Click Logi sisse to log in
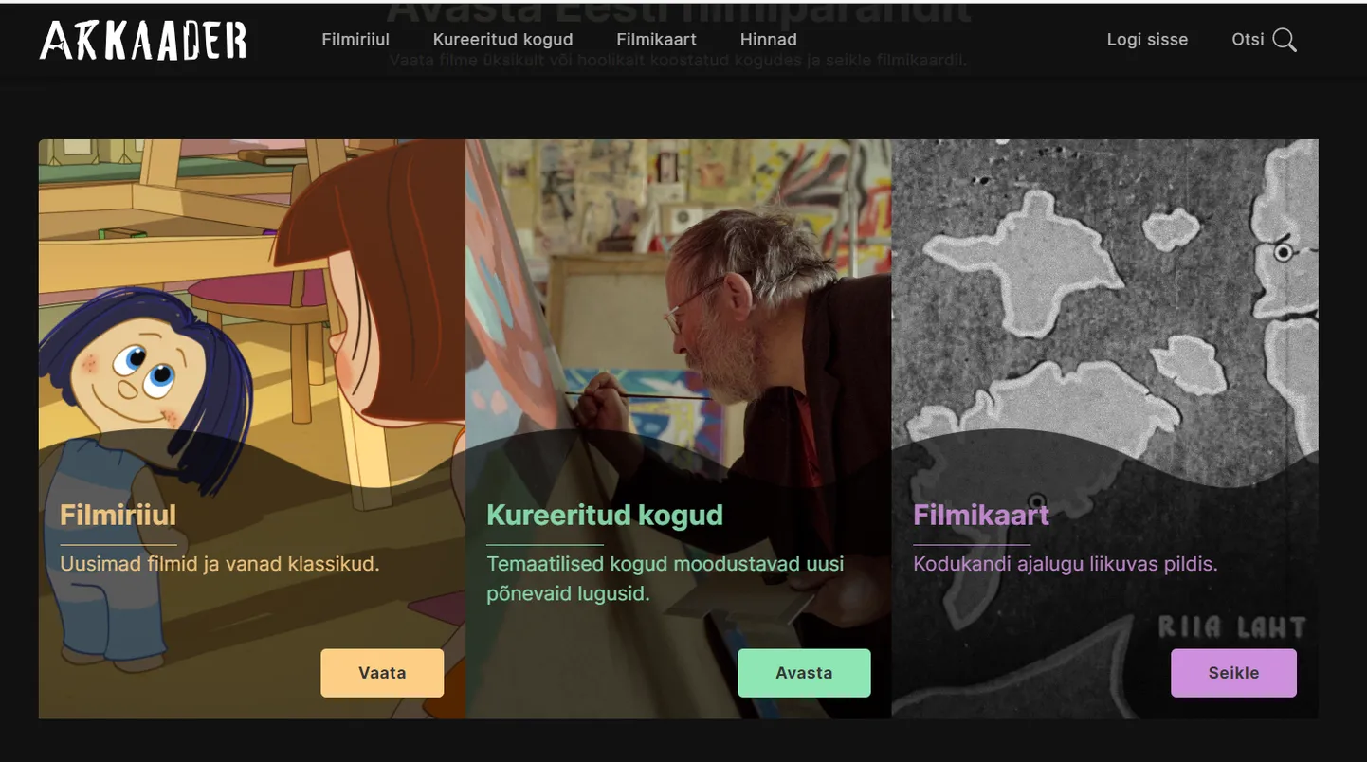The height and width of the screenshot is (762, 1367). pyautogui.click(x=1147, y=40)
